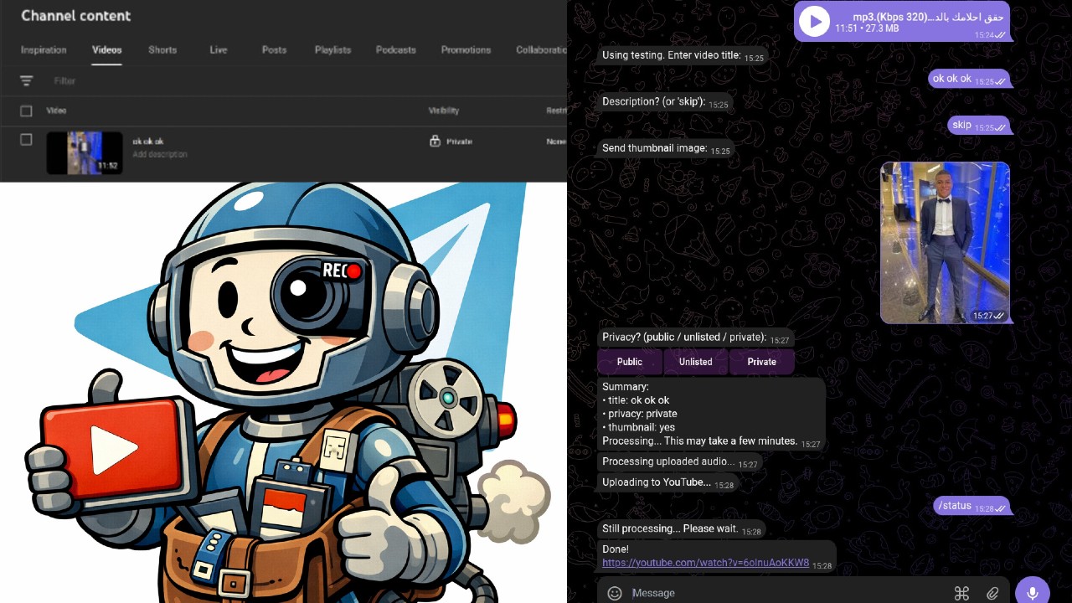Toggle the select-all videos checkbox
The image size is (1072, 603).
pyautogui.click(x=26, y=110)
